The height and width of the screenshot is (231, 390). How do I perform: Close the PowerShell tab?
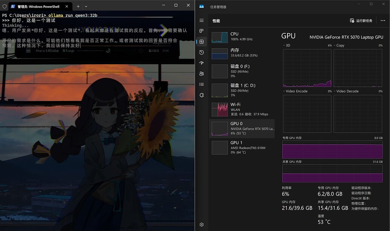67,6
